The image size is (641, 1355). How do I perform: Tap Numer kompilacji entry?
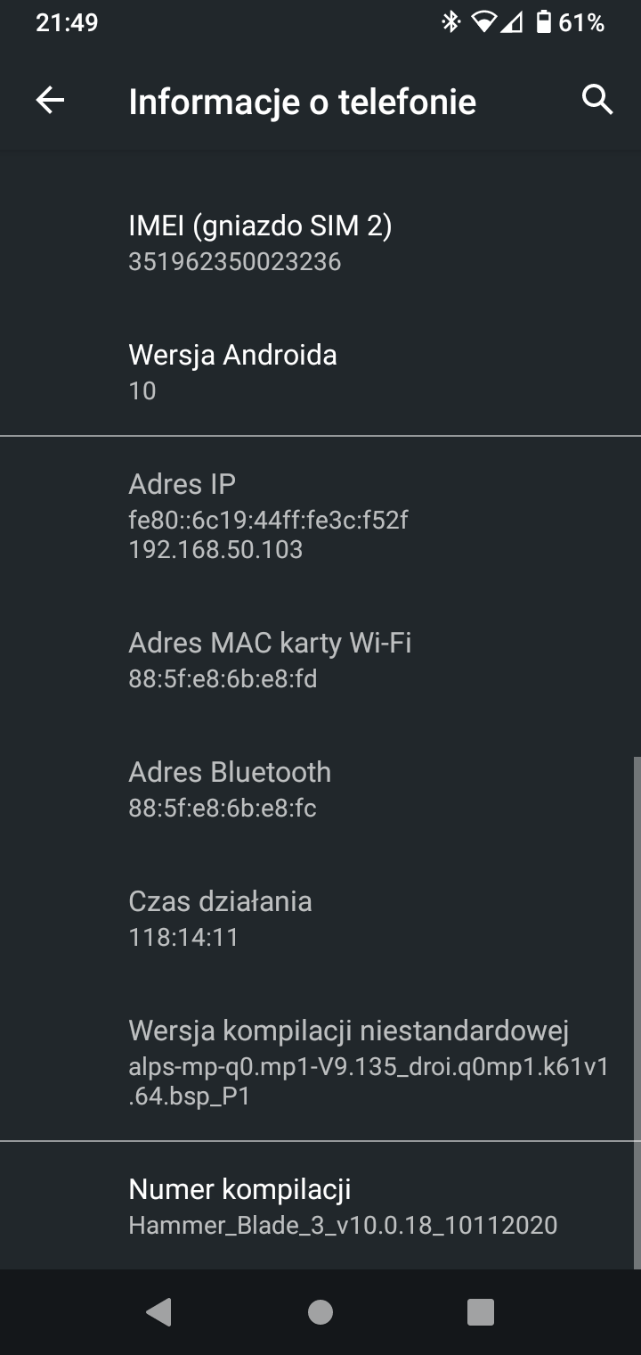[x=320, y=1205]
